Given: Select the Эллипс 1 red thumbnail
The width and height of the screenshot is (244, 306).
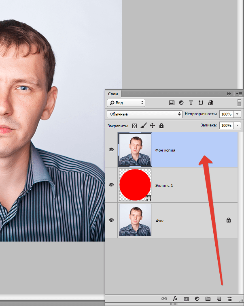Looking at the screenshot, I should coord(135,185).
